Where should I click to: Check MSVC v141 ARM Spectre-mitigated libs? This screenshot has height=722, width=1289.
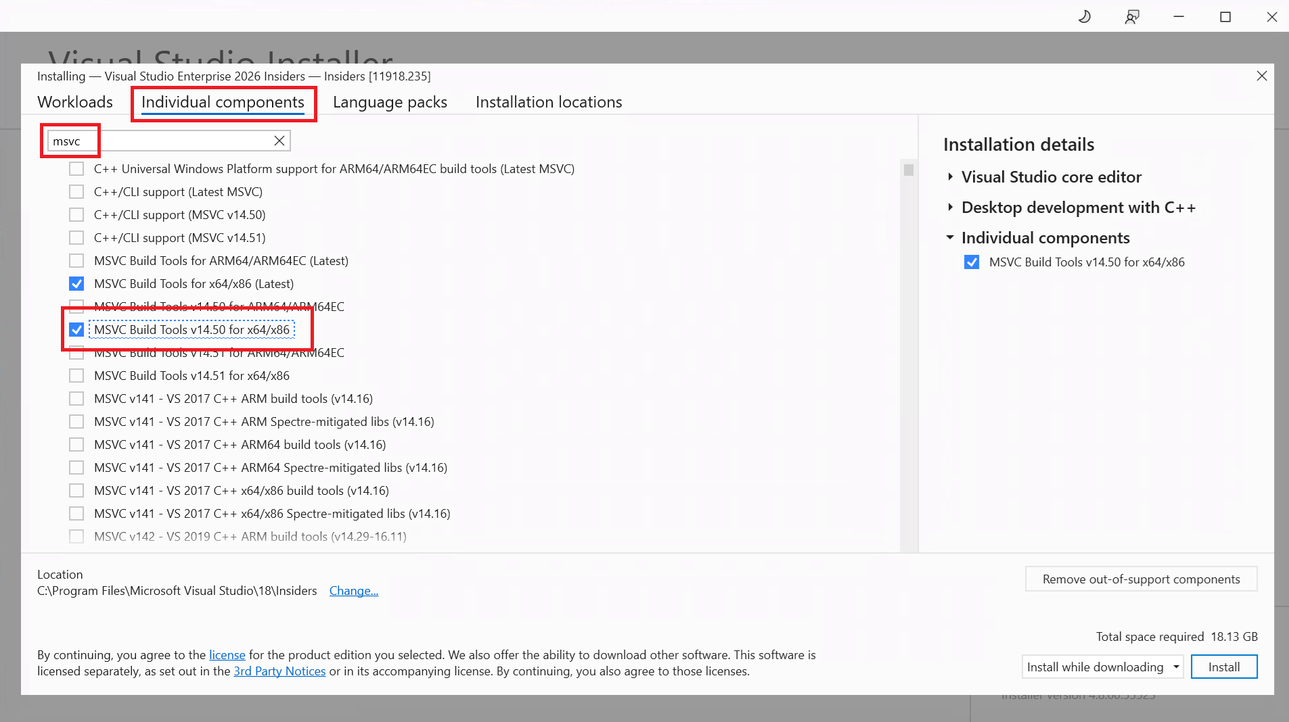coord(76,422)
